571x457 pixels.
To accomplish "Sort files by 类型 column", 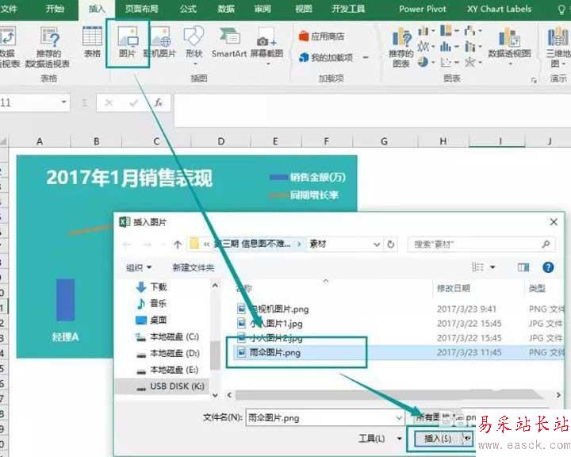I will click(x=537, y=289).
